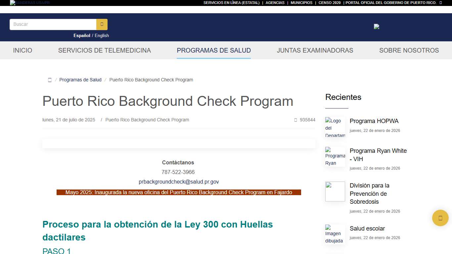Open the PROGRAMAS DE SALUD menu
Viewport: 452px width, 254px height.
click(213, 50)
